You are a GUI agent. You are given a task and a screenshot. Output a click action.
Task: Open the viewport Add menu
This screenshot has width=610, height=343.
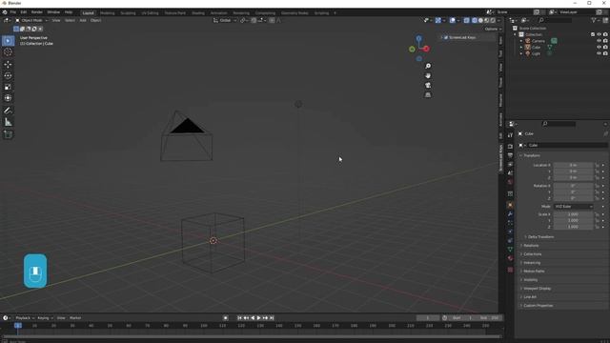click(83, 20)
